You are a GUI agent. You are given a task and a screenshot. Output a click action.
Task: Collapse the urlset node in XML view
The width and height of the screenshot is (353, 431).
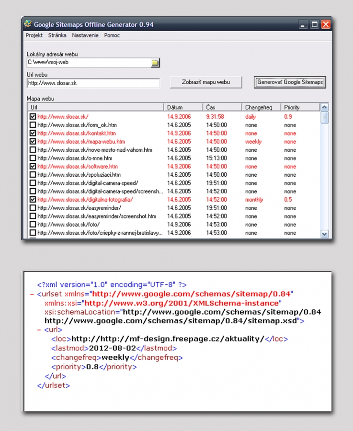[32, 295]
